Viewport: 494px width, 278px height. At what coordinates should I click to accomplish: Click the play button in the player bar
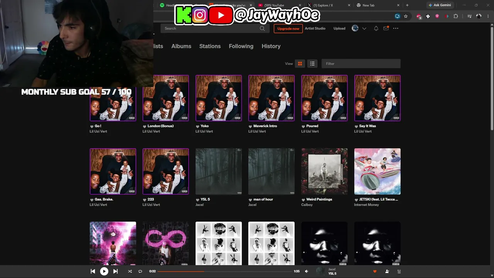point(104,271)
